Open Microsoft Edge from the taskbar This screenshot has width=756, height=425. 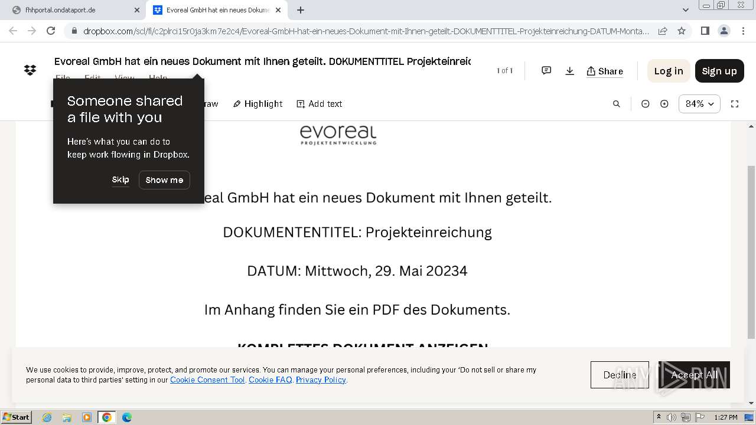pyautogui.click(x=127, y=417)
